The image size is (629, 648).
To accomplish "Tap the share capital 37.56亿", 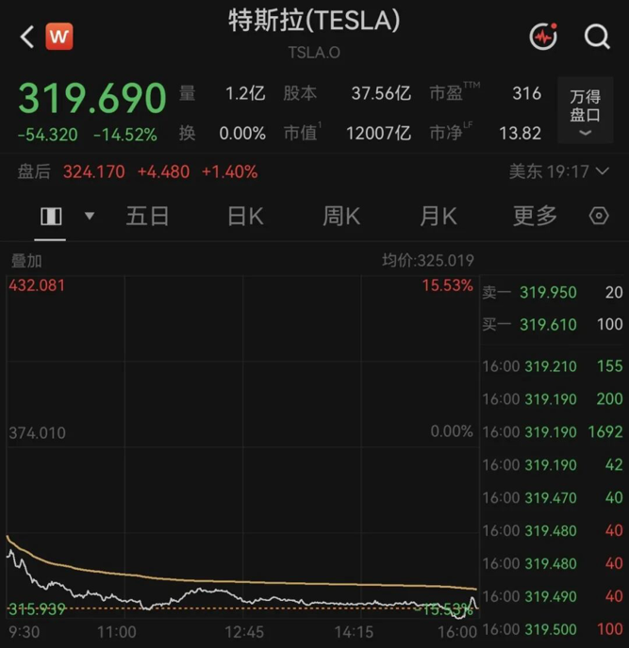I will [381, 93].
